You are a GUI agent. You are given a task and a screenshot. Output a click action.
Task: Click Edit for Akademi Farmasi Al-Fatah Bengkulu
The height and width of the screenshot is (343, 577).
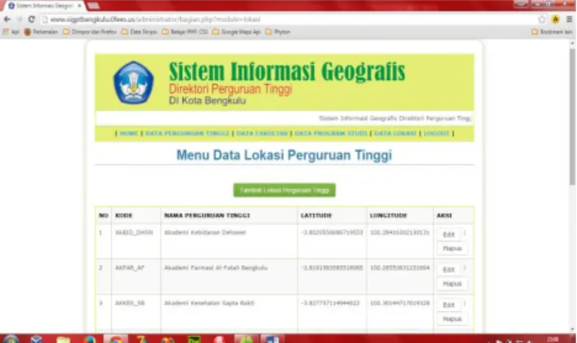pyautogui.click(x=449, y=270)
